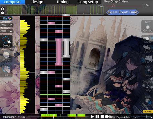Play the song
Screen dimensions: 153x119
(92, 117)
